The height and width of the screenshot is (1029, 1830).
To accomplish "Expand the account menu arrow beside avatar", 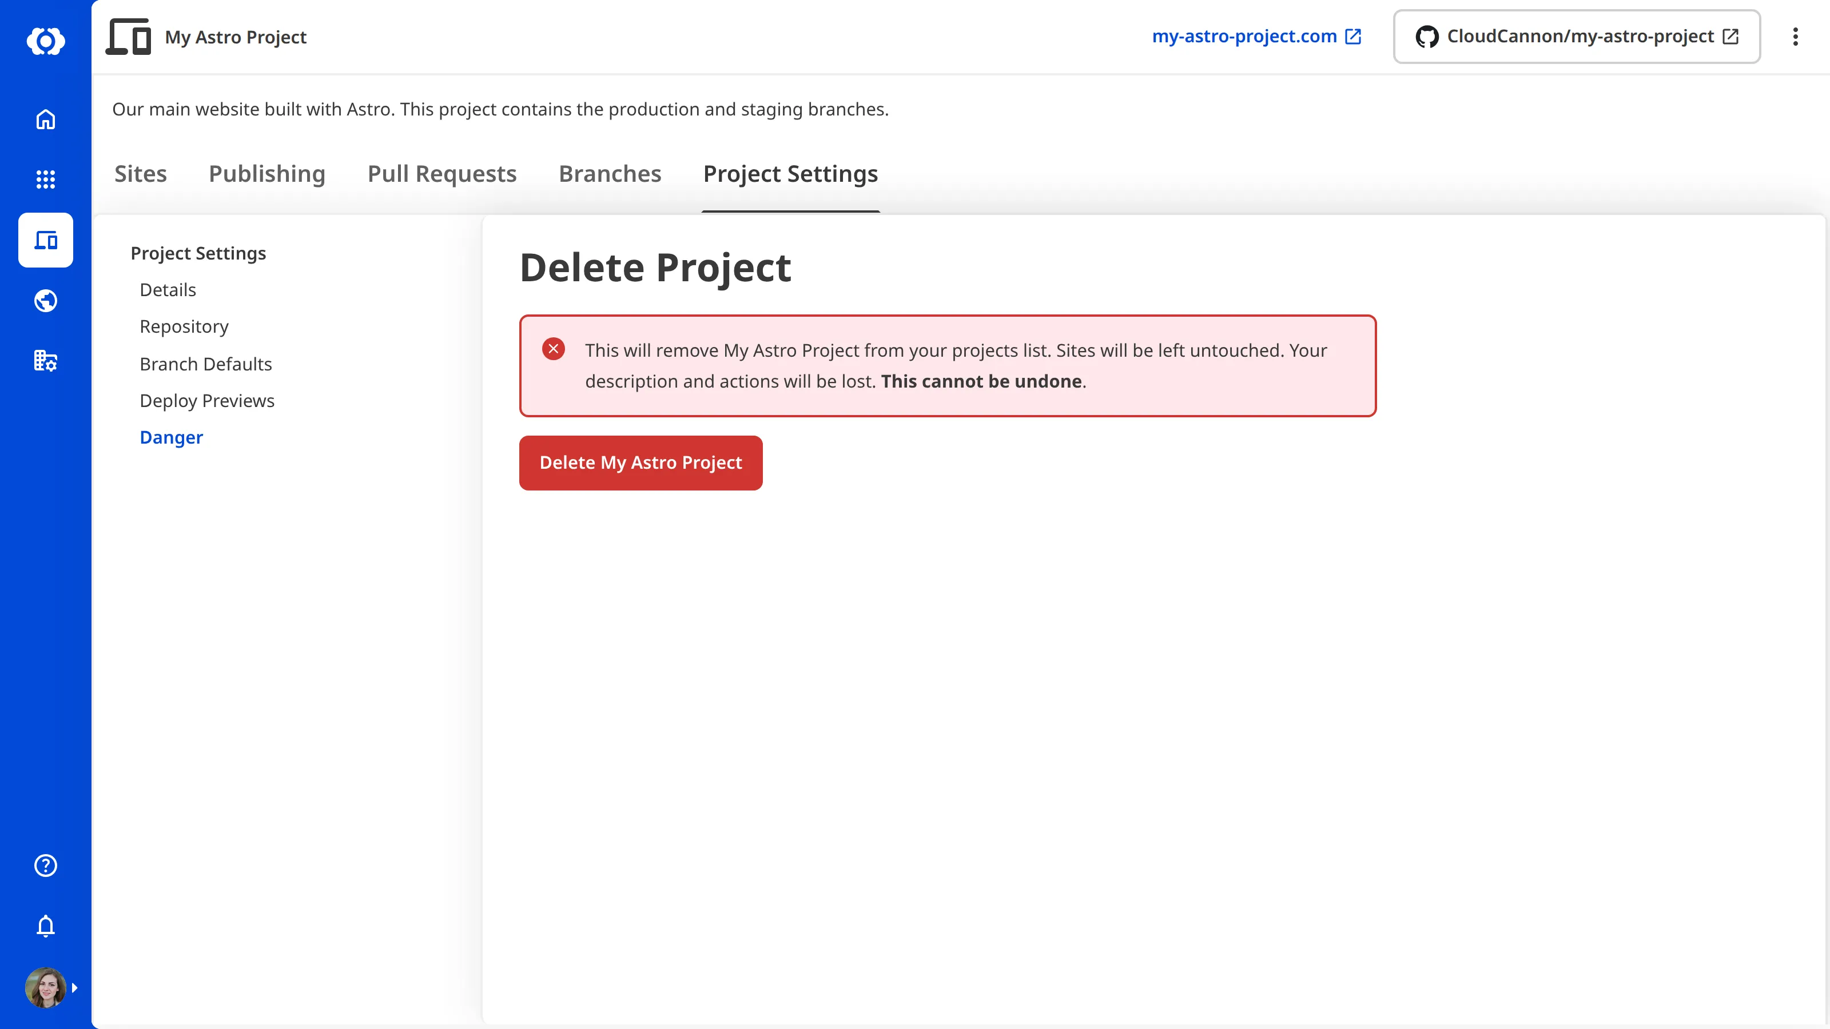I will (x=74, y=988).
